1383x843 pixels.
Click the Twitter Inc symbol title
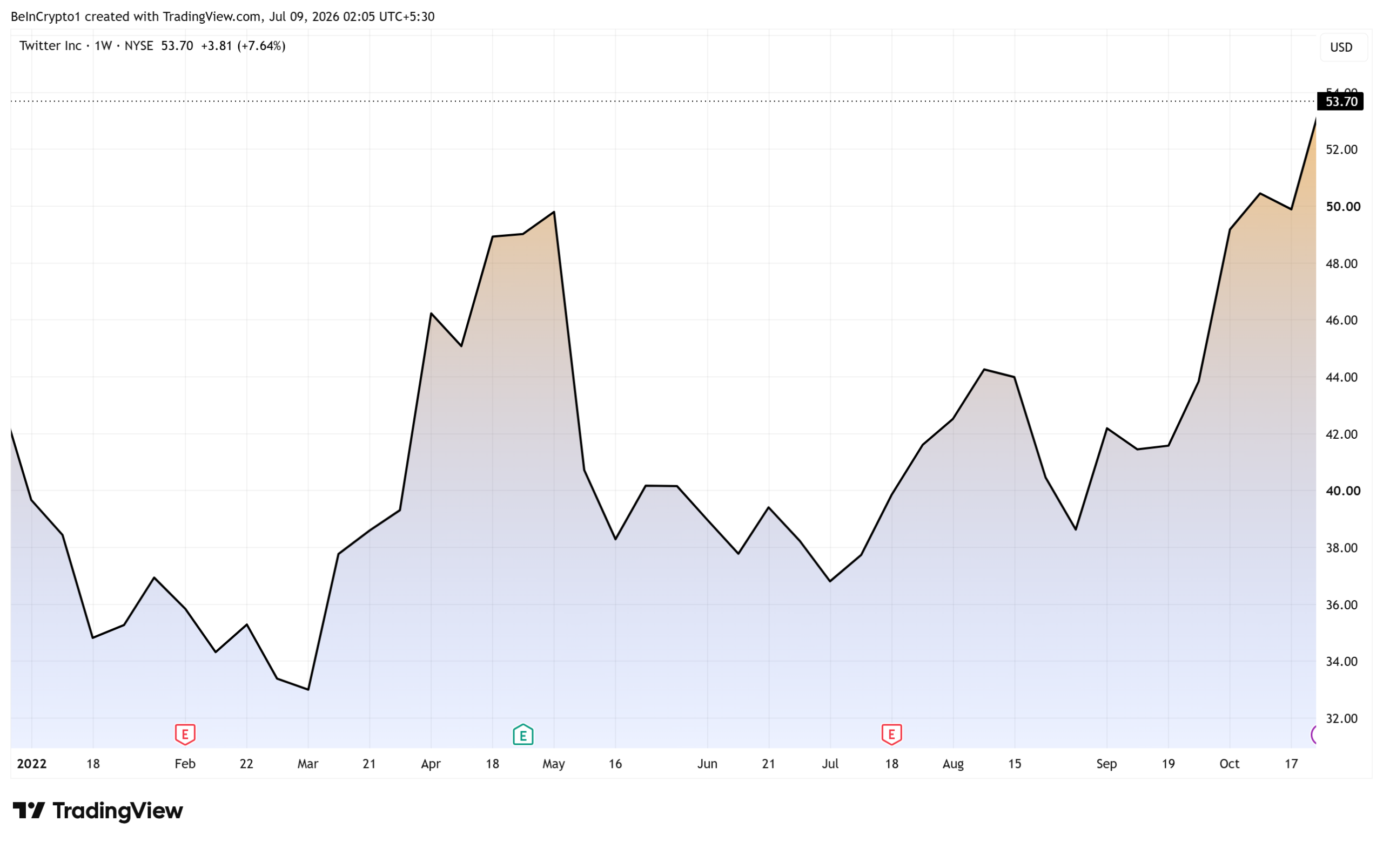51,46
